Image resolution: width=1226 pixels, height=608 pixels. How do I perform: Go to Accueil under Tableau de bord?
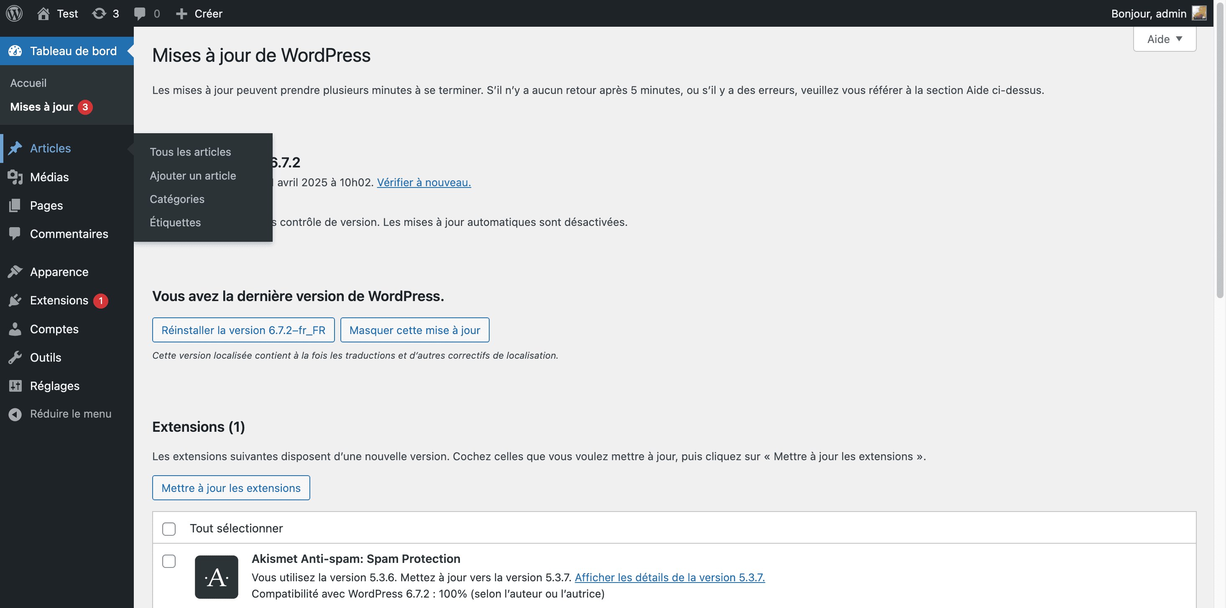click(28, 83)
